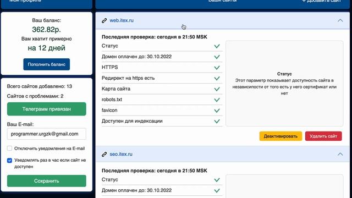Click the на 12 дней text
Screen dimensions: 352x198
46,48
